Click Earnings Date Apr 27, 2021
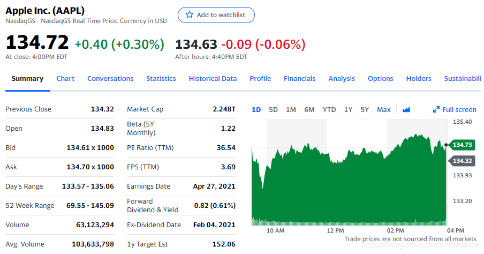484x254 pixels. [214, 186]
